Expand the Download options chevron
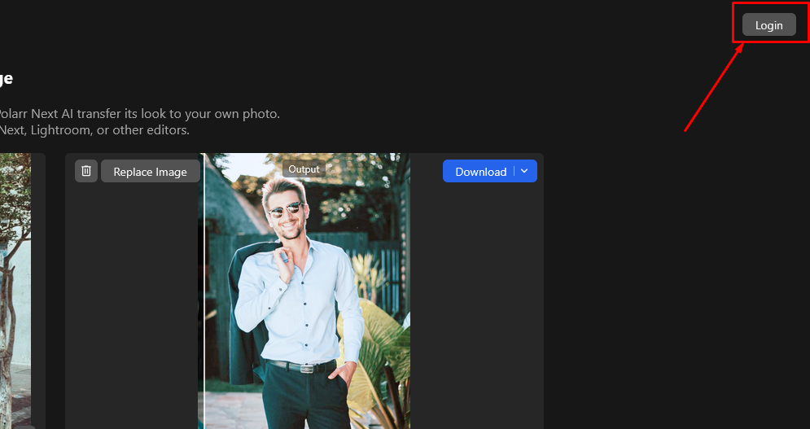Viewport: 810px width, 429px height. (525, 171)
